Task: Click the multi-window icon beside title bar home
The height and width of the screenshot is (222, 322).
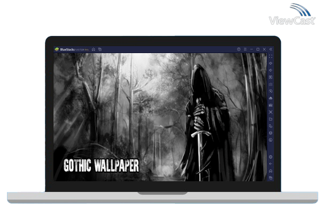Action: [100, 49]
